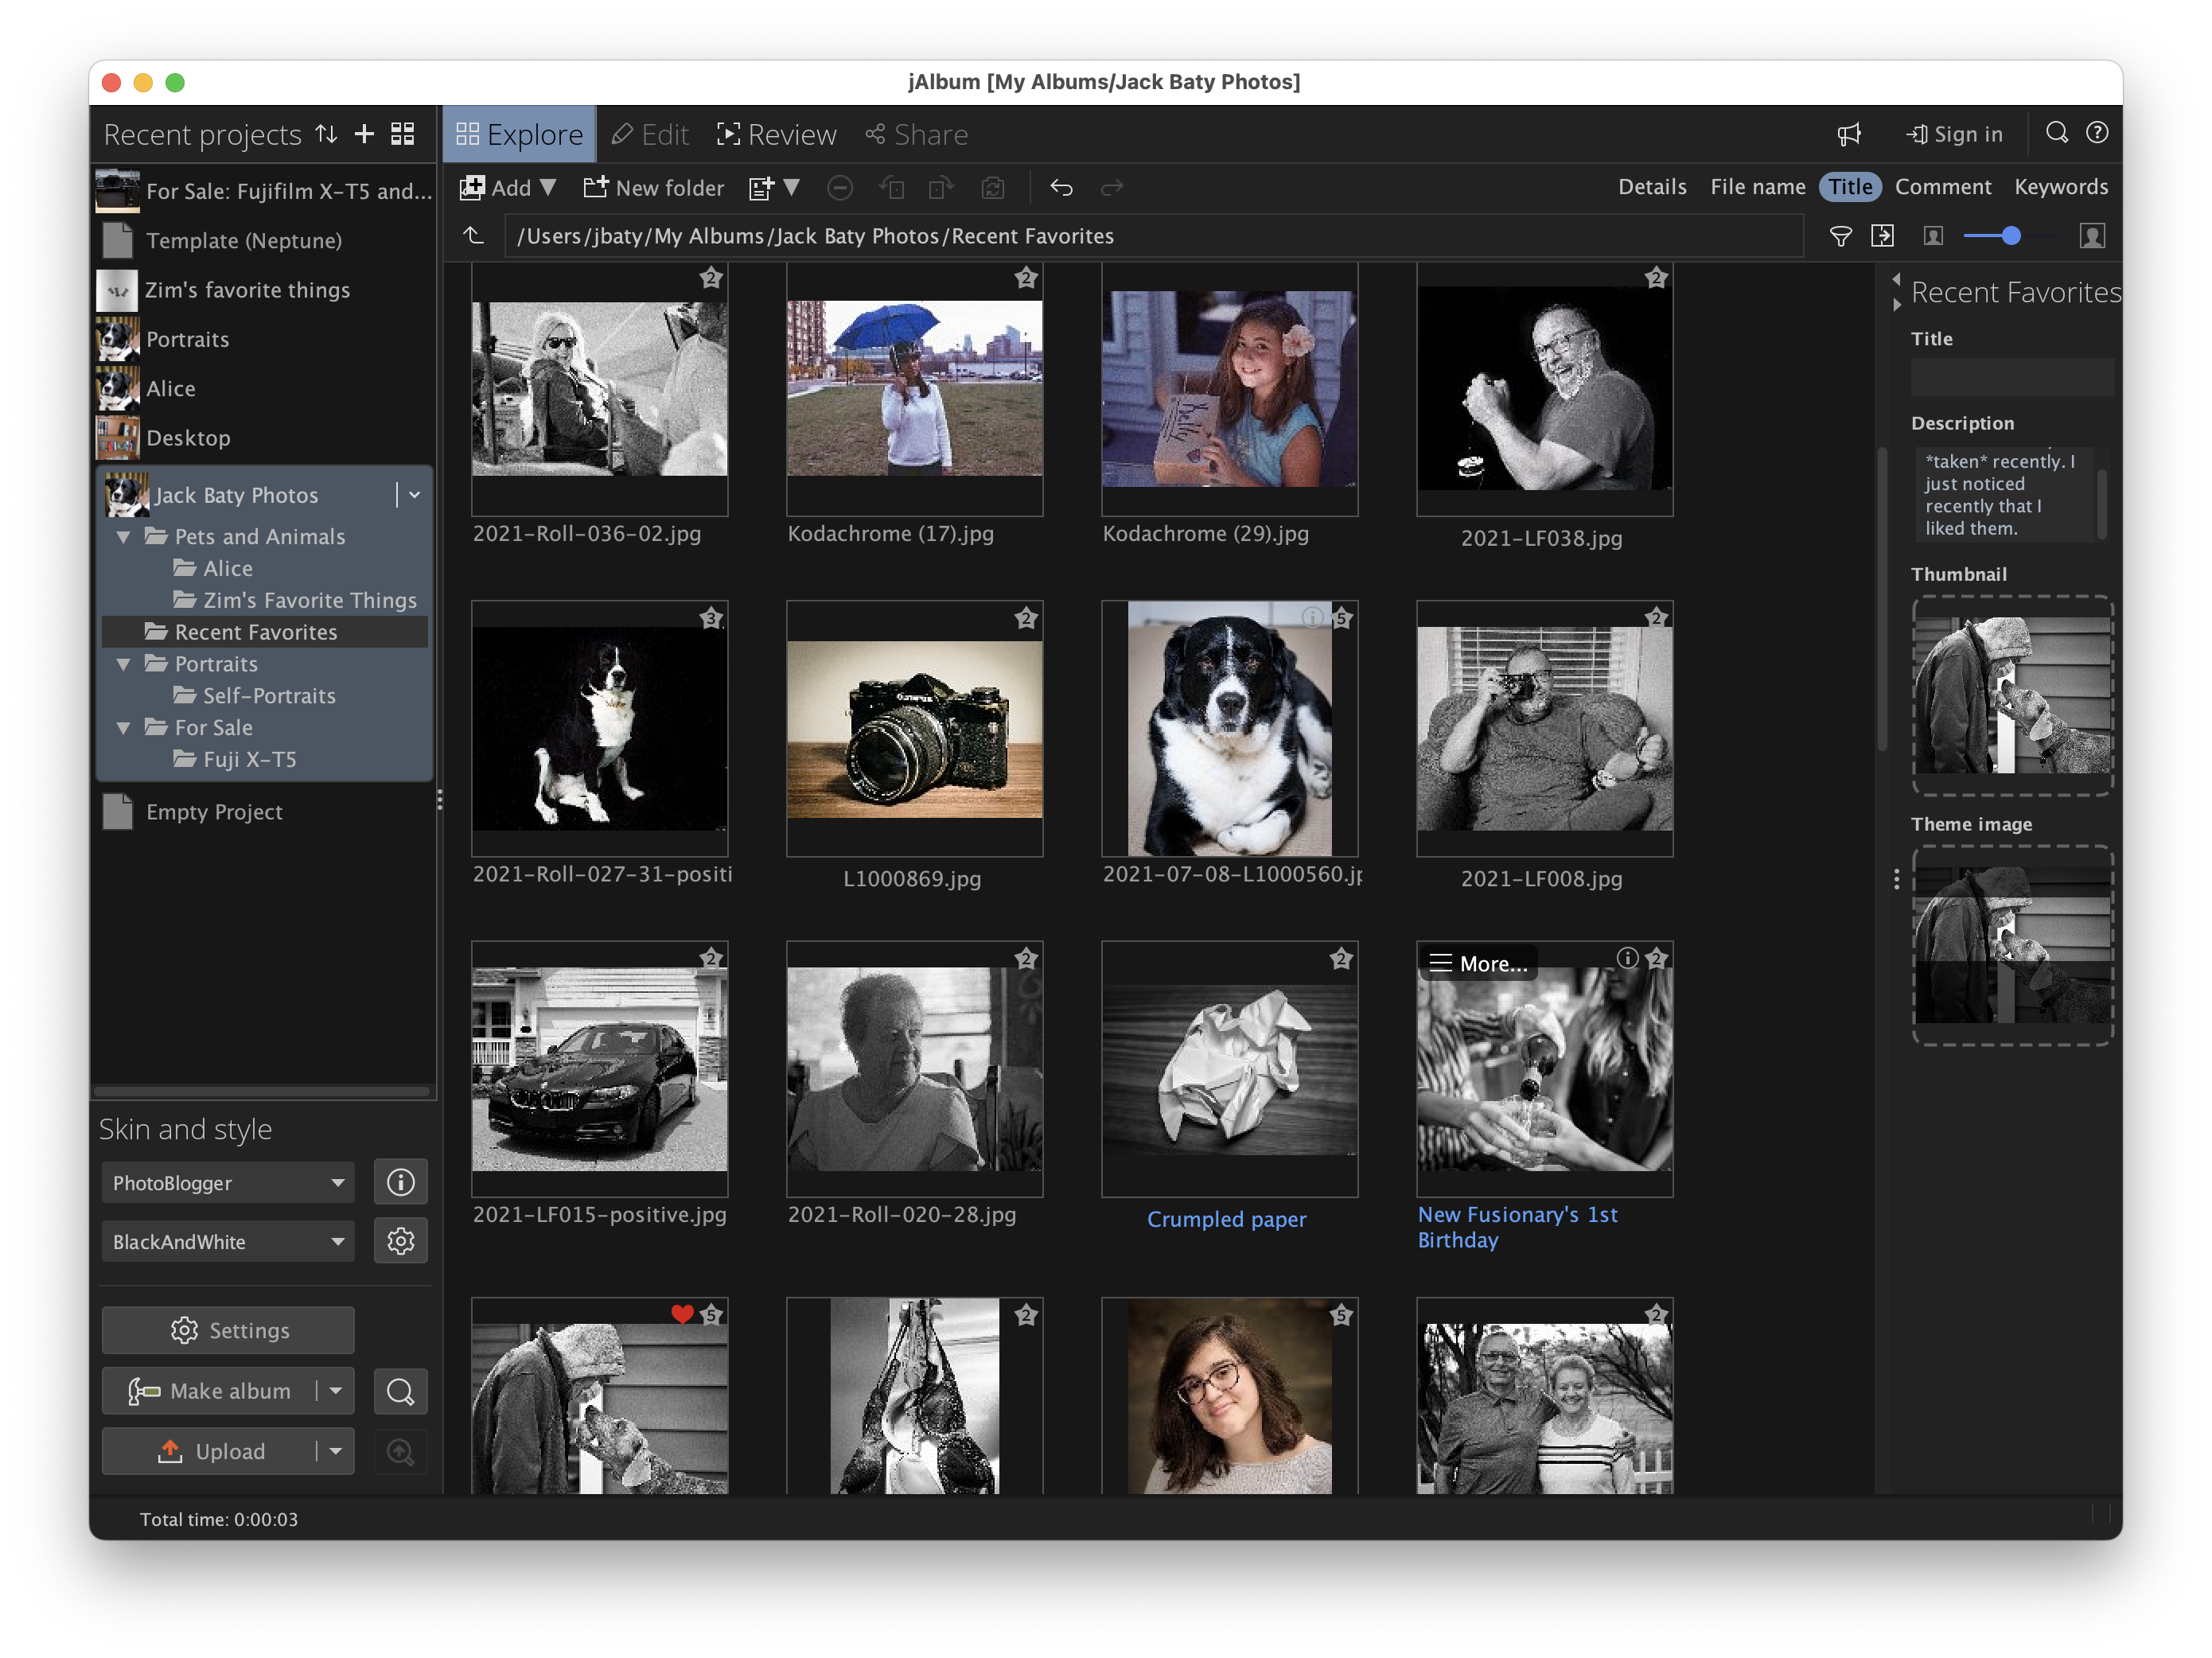Show skin info for PhotoBlogger

click(401, 1183)
